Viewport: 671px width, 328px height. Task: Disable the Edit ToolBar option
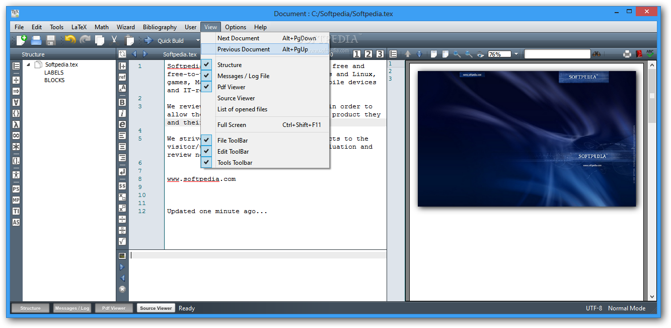pyautogui.click(x=233, y=152)
